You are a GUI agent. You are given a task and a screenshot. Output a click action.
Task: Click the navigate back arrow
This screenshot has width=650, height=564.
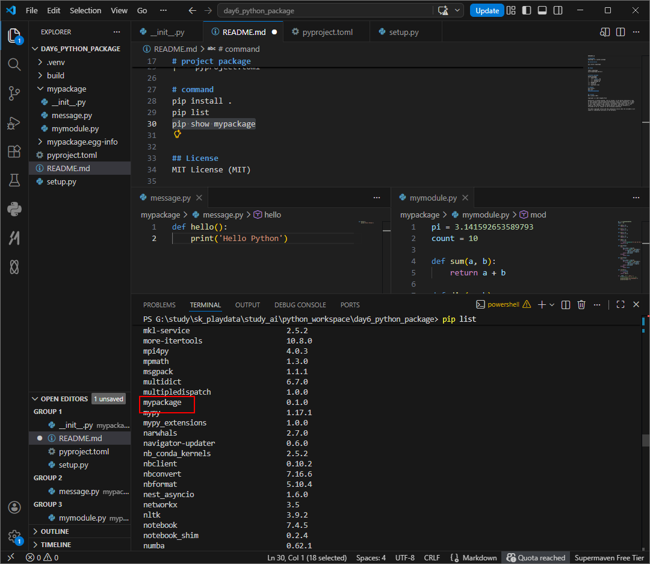192,11
